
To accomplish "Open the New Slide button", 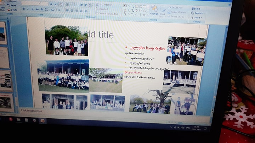I will (3, 6).
